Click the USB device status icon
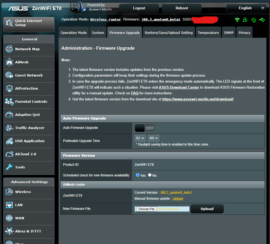 tap(262, 20)
